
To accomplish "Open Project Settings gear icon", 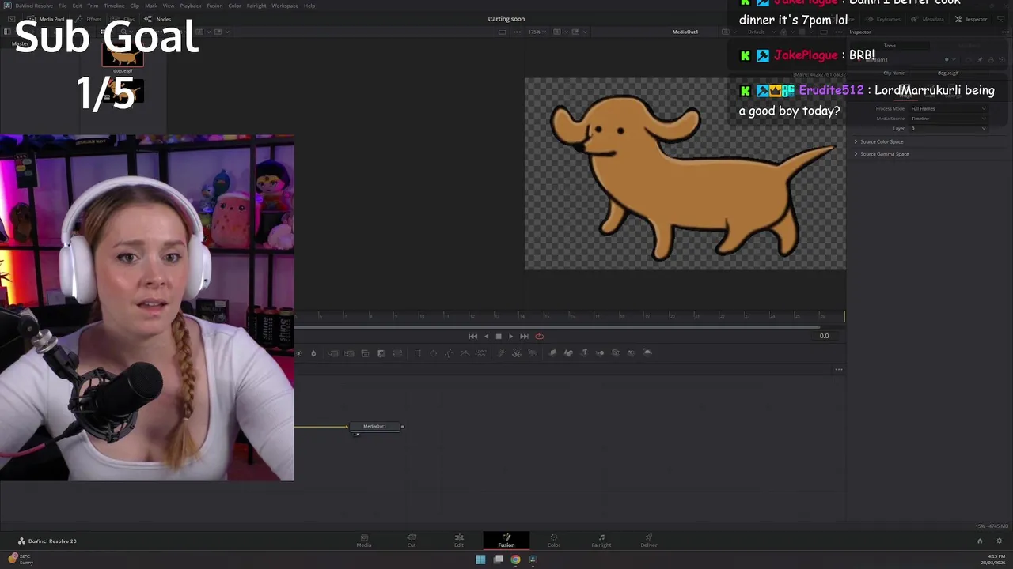I will click(999, 541).
